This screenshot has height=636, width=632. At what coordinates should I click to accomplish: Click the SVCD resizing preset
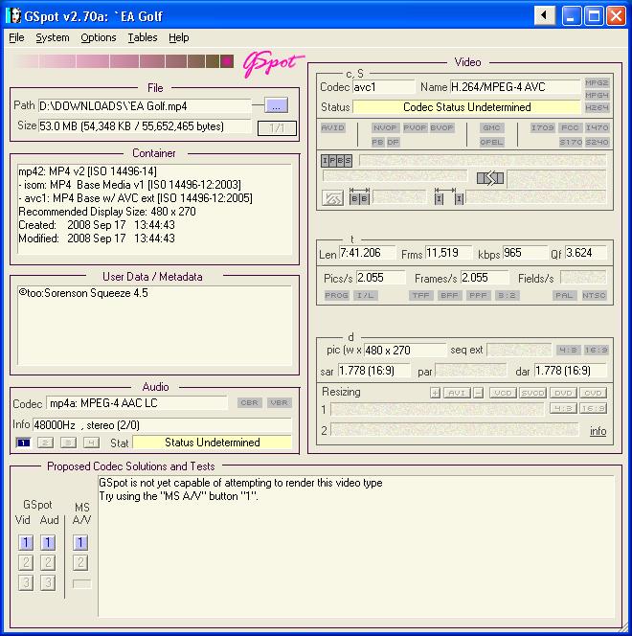[532, 393]
